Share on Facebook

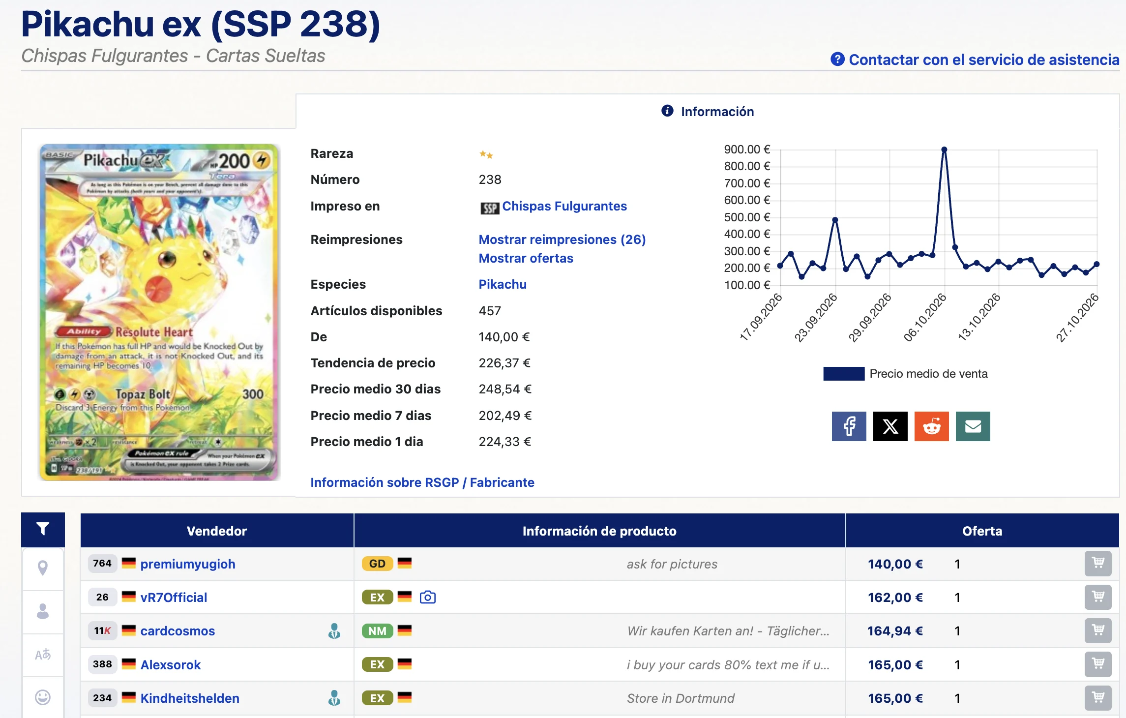pos(849,426)
